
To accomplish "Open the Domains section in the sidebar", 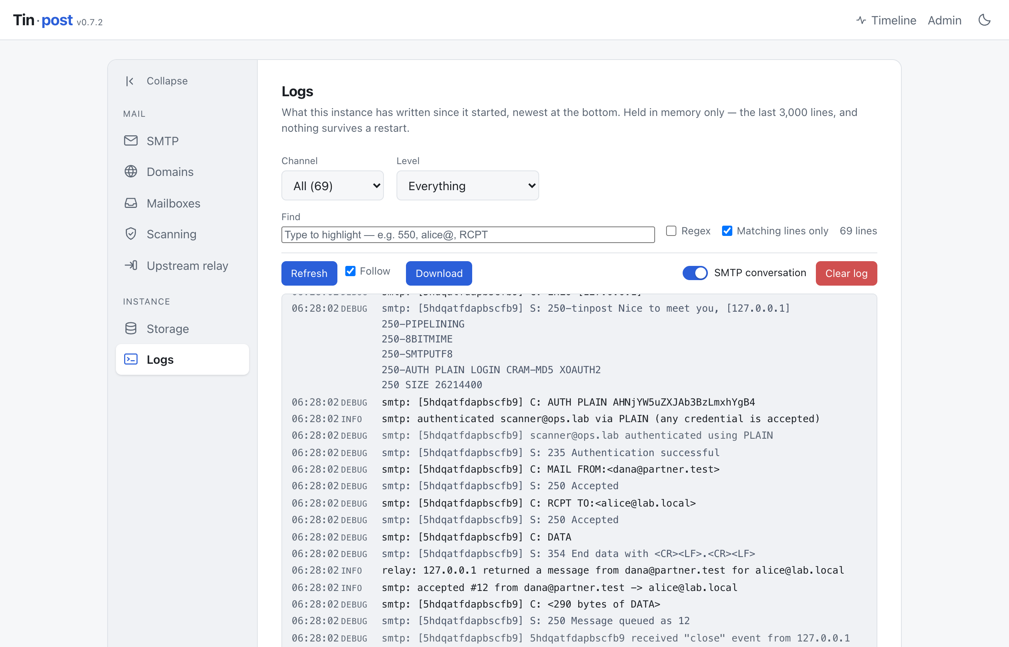I will [x=182, y=172].
